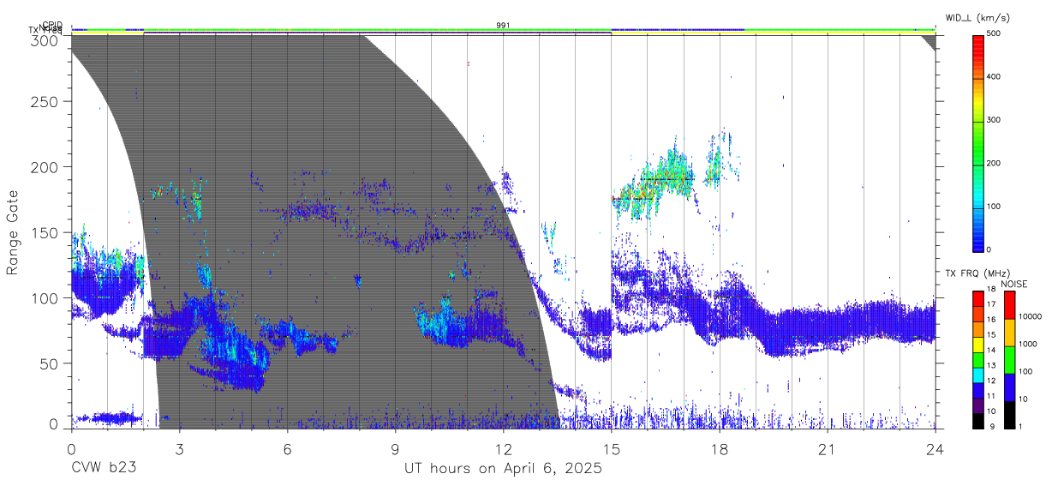Click the 6 hour tick label
The image size is (1052, 486).
point(287,448)
